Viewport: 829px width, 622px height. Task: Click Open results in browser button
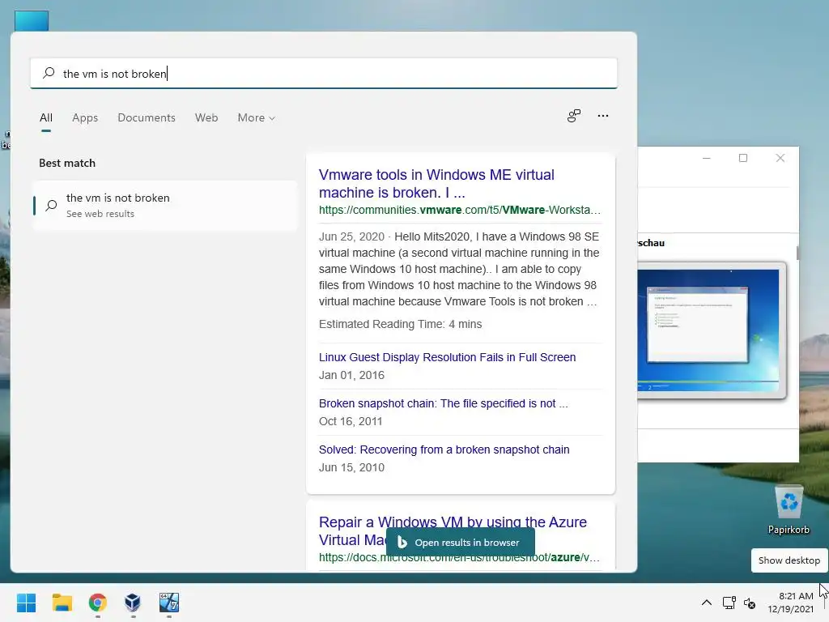coord(460,542)
